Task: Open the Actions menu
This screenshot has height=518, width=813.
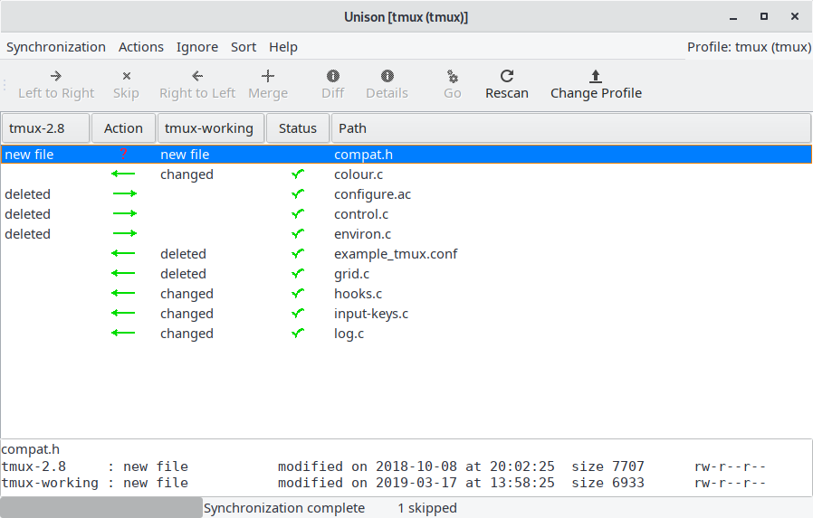Action: (141, 47)
